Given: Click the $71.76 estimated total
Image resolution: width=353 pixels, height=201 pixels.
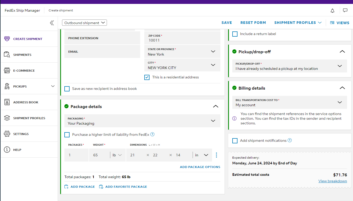Looking at the screenshot, I should 340,175.
